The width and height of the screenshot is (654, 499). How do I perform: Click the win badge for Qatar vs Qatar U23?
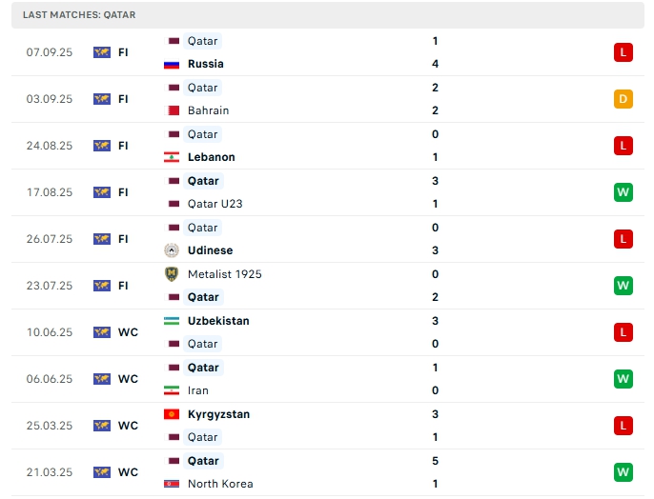[x=623, y=192]
